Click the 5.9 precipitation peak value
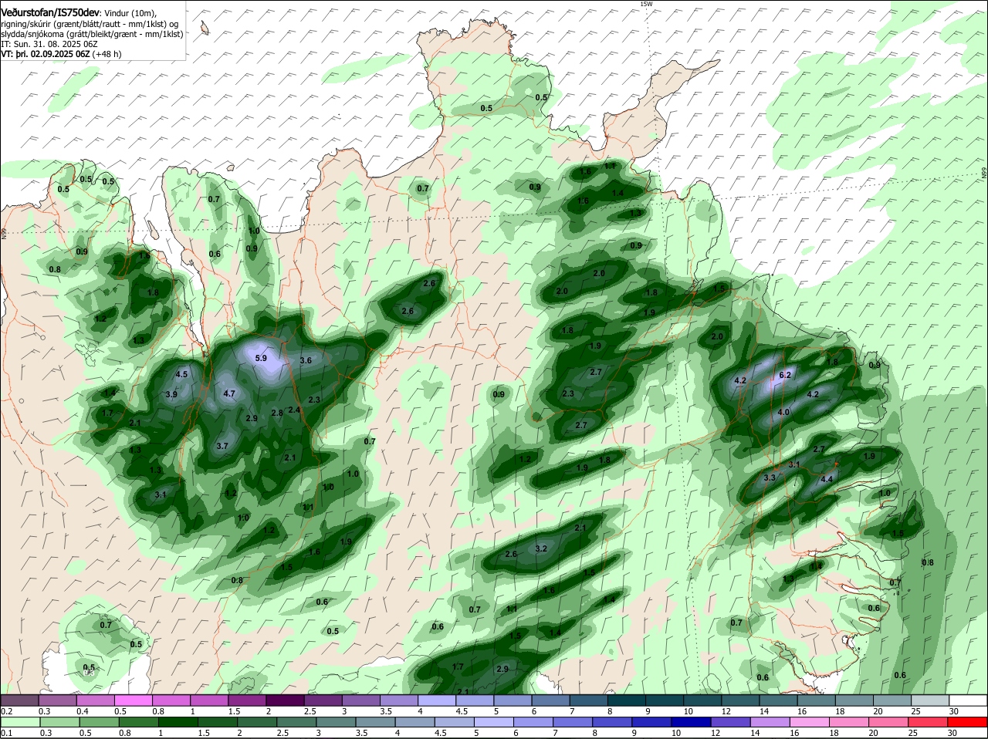Screen dimensions: 988x739 click(261, 358)
